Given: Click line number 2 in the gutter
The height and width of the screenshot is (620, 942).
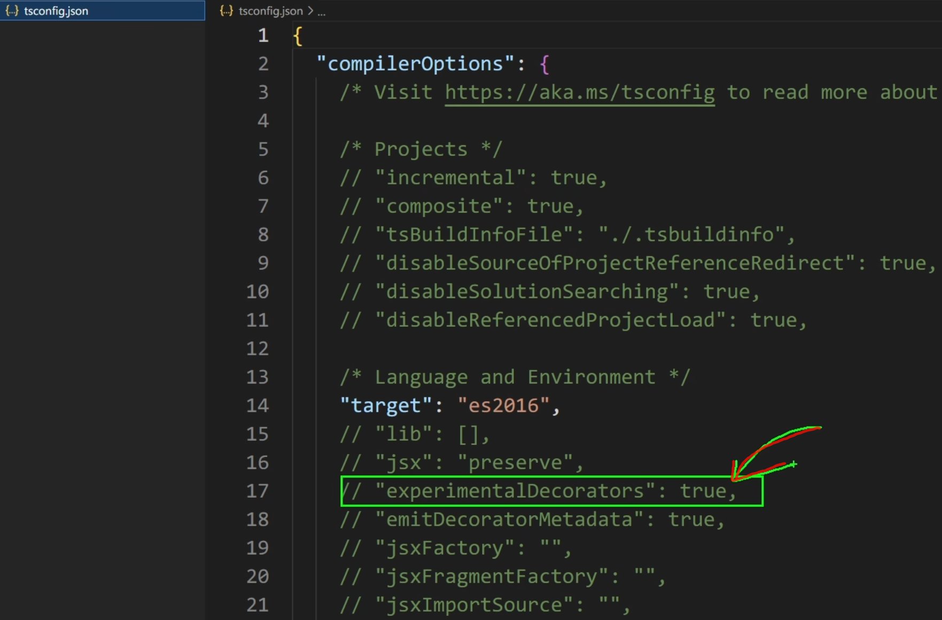Looking at the screenshot, I should click(263, 64).
